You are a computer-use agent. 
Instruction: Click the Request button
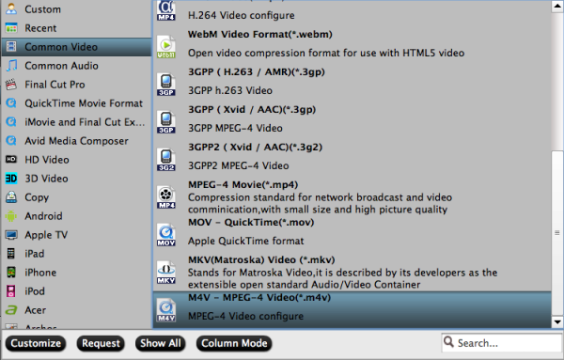tap(101, 343)
